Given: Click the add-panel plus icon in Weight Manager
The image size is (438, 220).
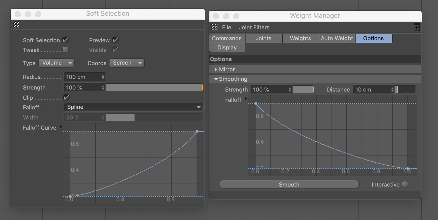Looking at the screenshot, I should [x=417, y=27].
